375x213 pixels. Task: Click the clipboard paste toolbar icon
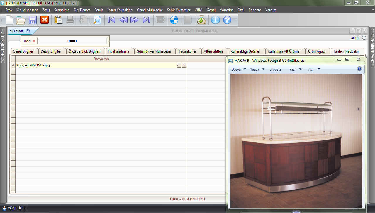click(58, 20)
